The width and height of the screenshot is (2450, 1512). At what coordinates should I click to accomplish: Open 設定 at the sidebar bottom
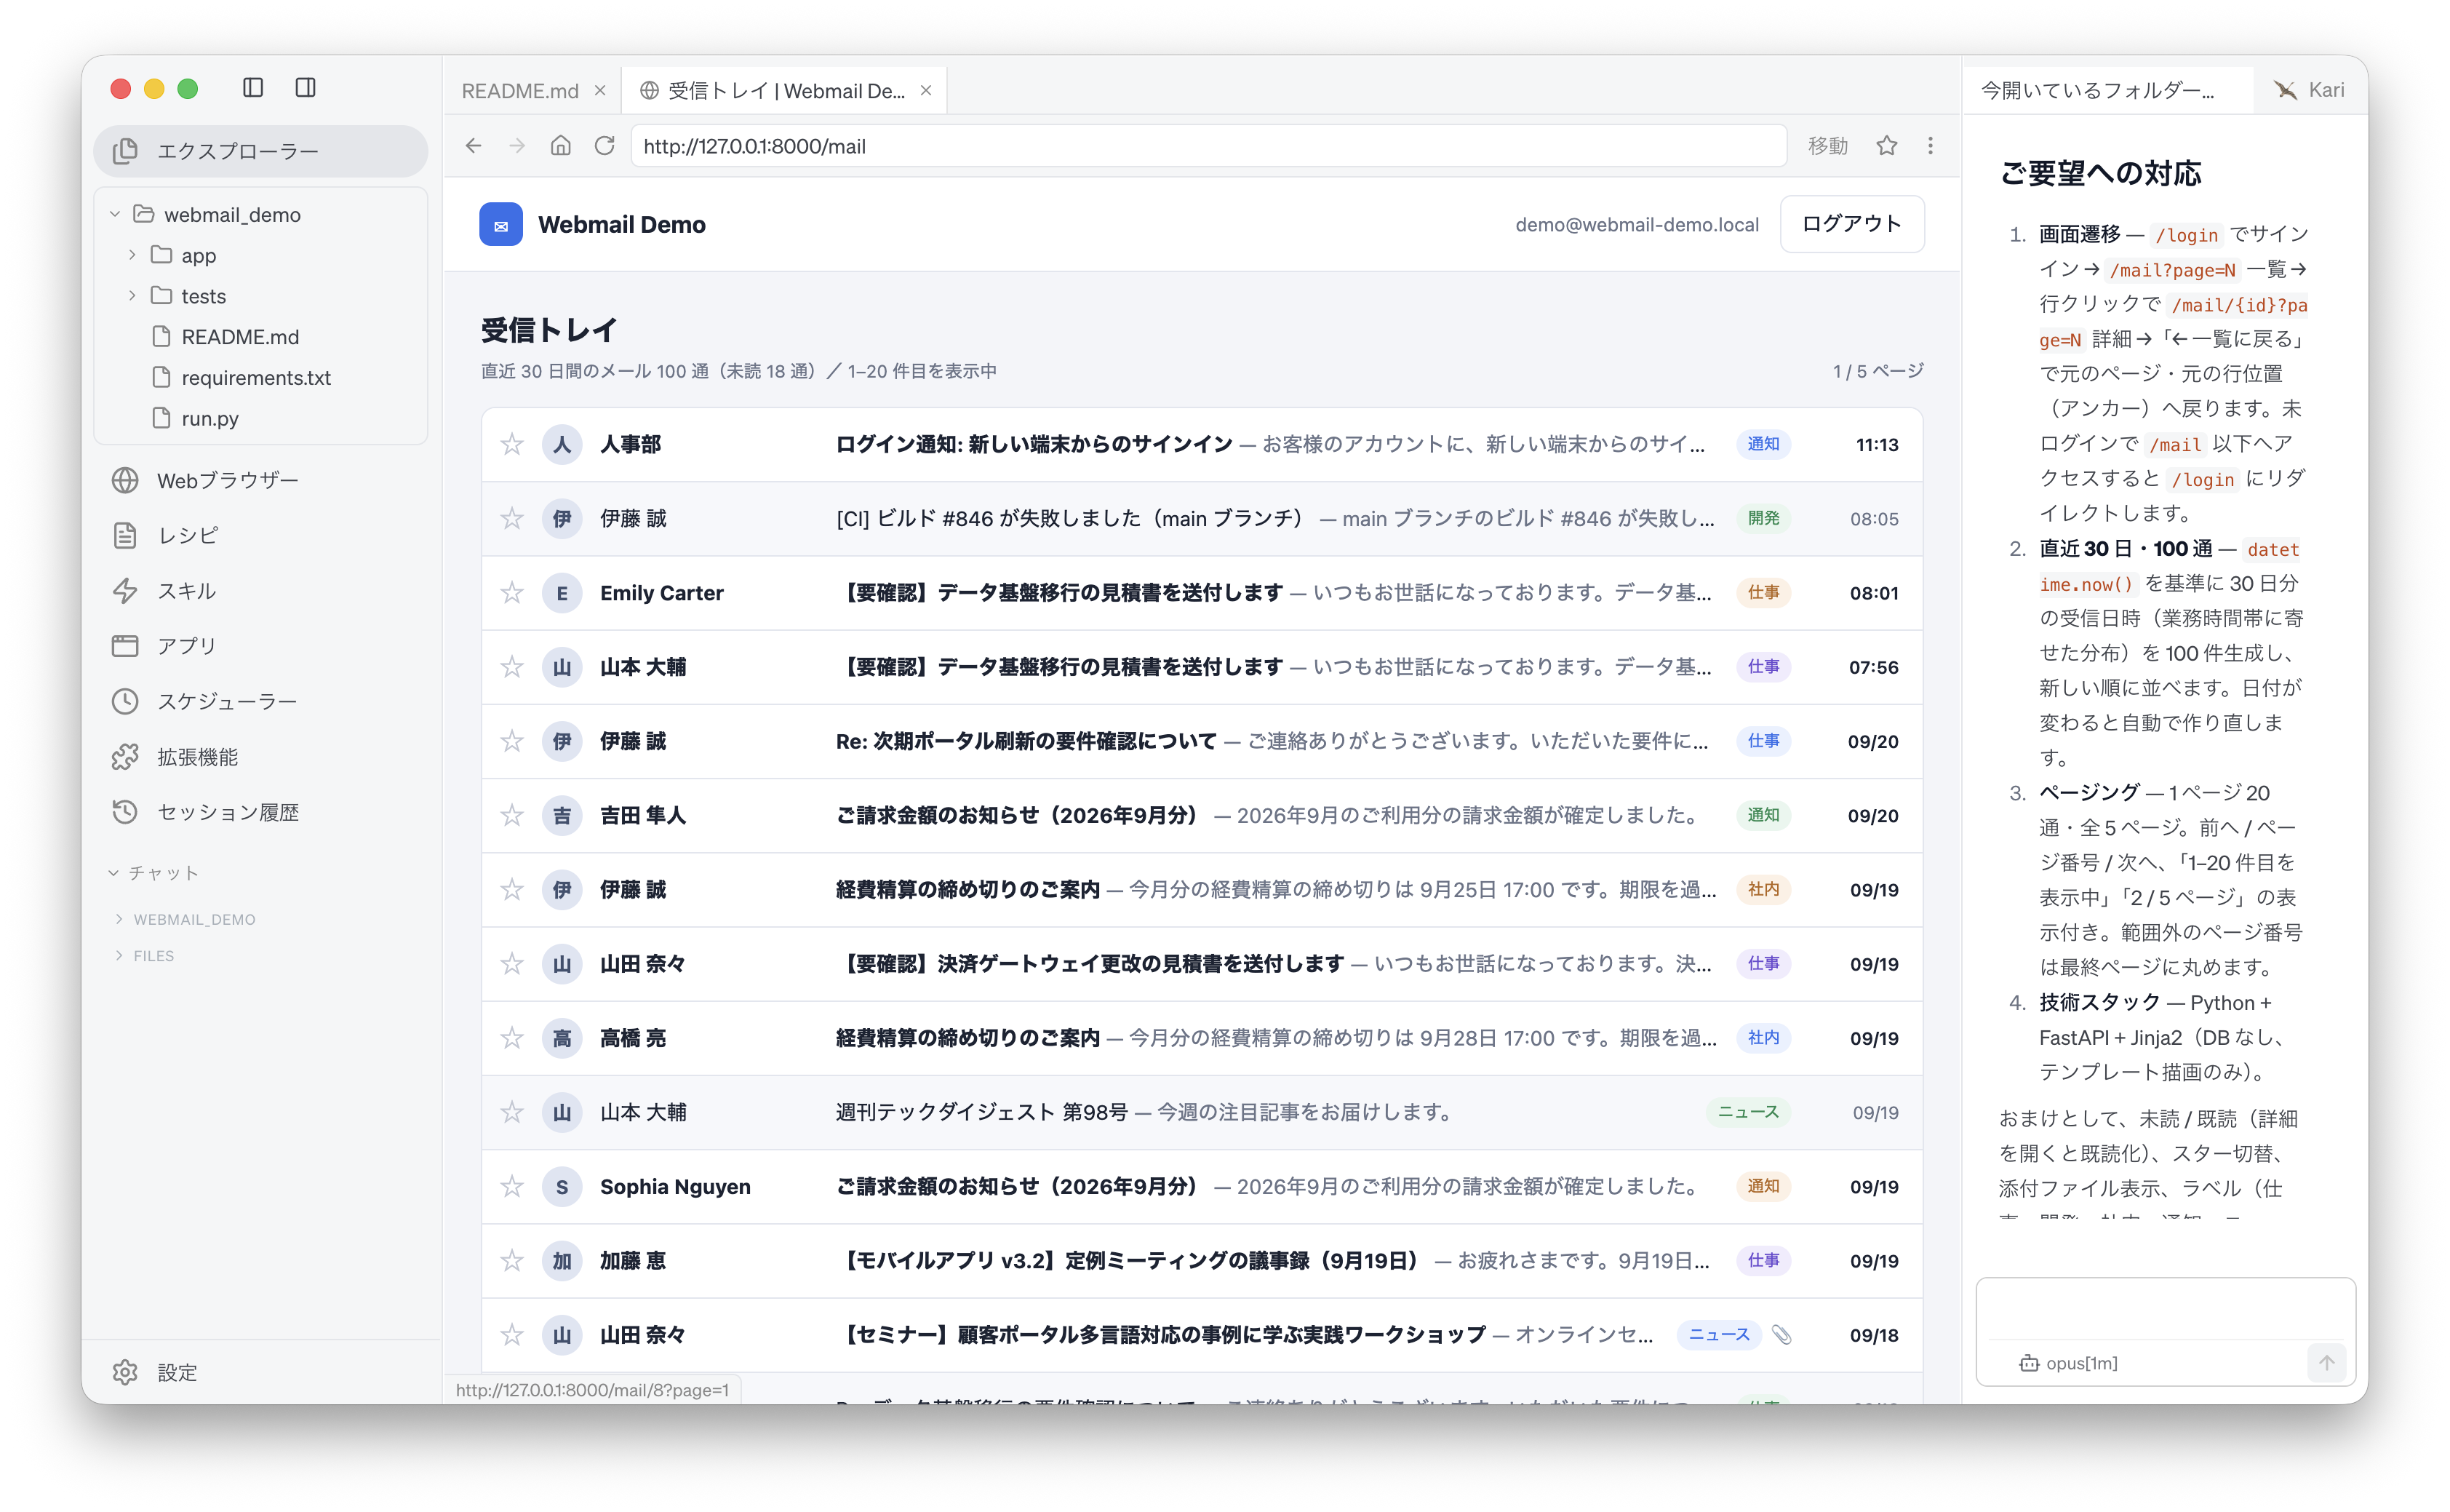[x=261, y=1372]
